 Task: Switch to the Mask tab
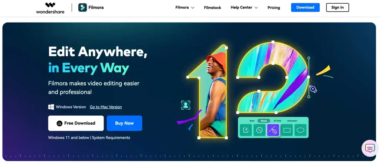pyautogui.click(x=264, y=120)
